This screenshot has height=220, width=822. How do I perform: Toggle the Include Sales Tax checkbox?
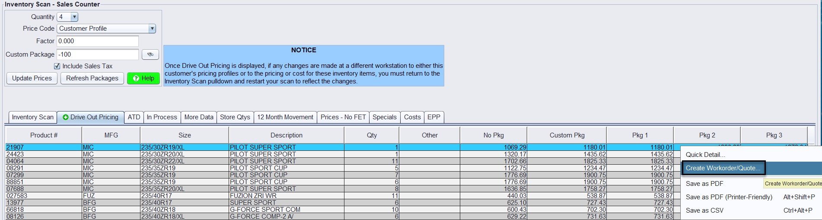(x=57, y=66)
